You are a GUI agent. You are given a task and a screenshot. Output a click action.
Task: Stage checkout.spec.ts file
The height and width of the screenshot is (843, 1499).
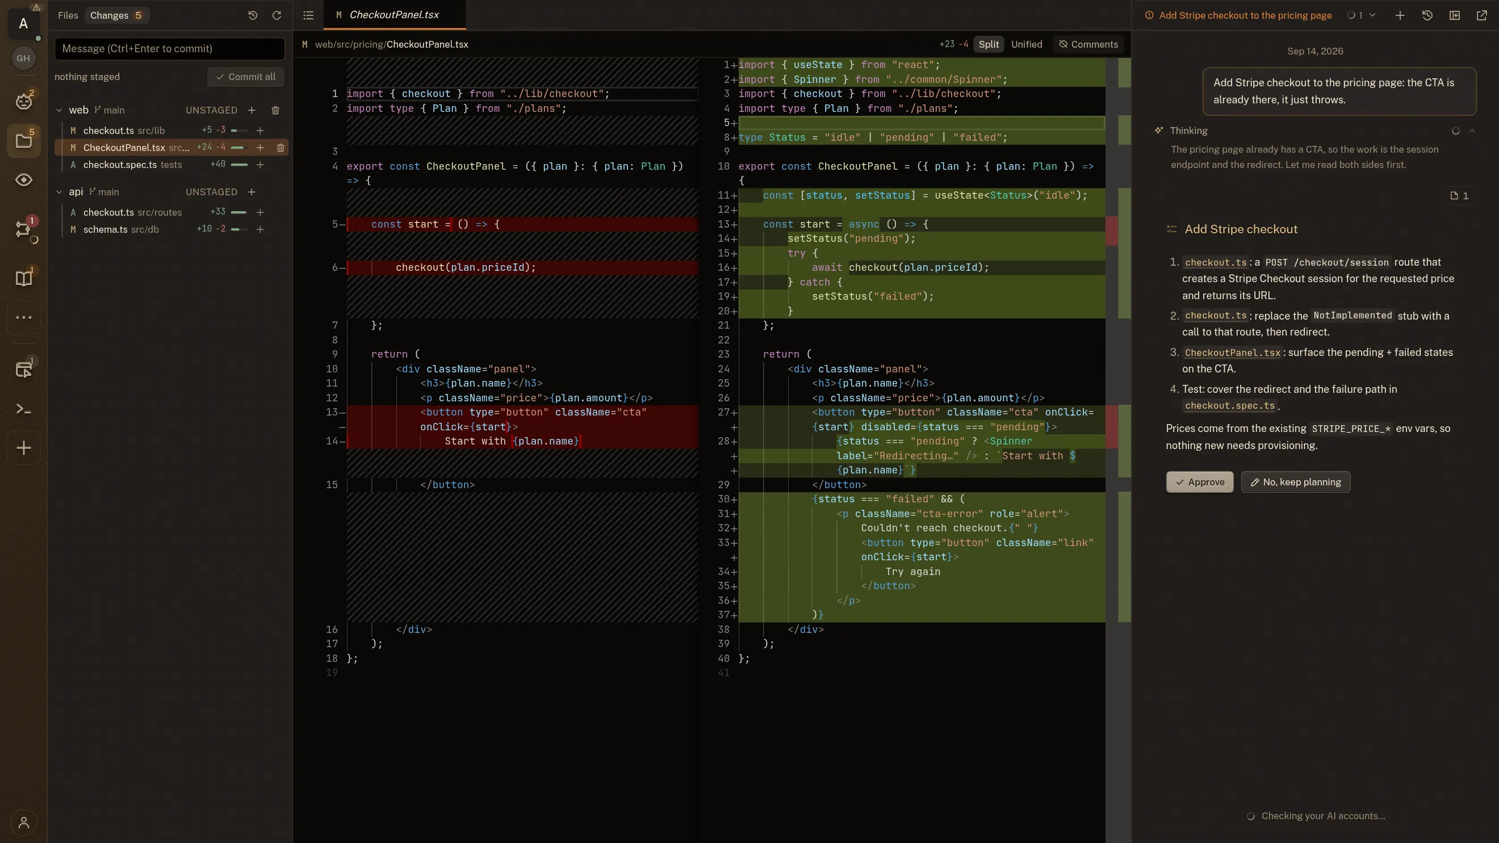point(260,165)
